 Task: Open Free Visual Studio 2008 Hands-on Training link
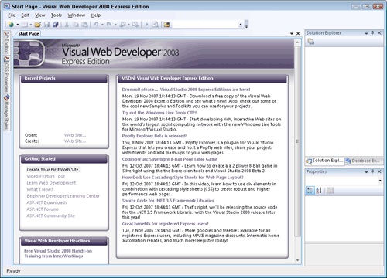pos(58,253)
